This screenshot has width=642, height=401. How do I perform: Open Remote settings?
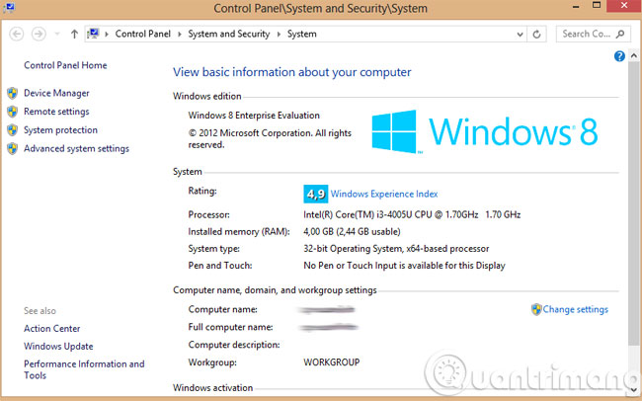(56, 112)
